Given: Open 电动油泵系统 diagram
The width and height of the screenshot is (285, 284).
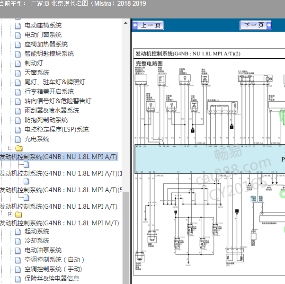Looking at the screenshot, I should tap(43, 250).
